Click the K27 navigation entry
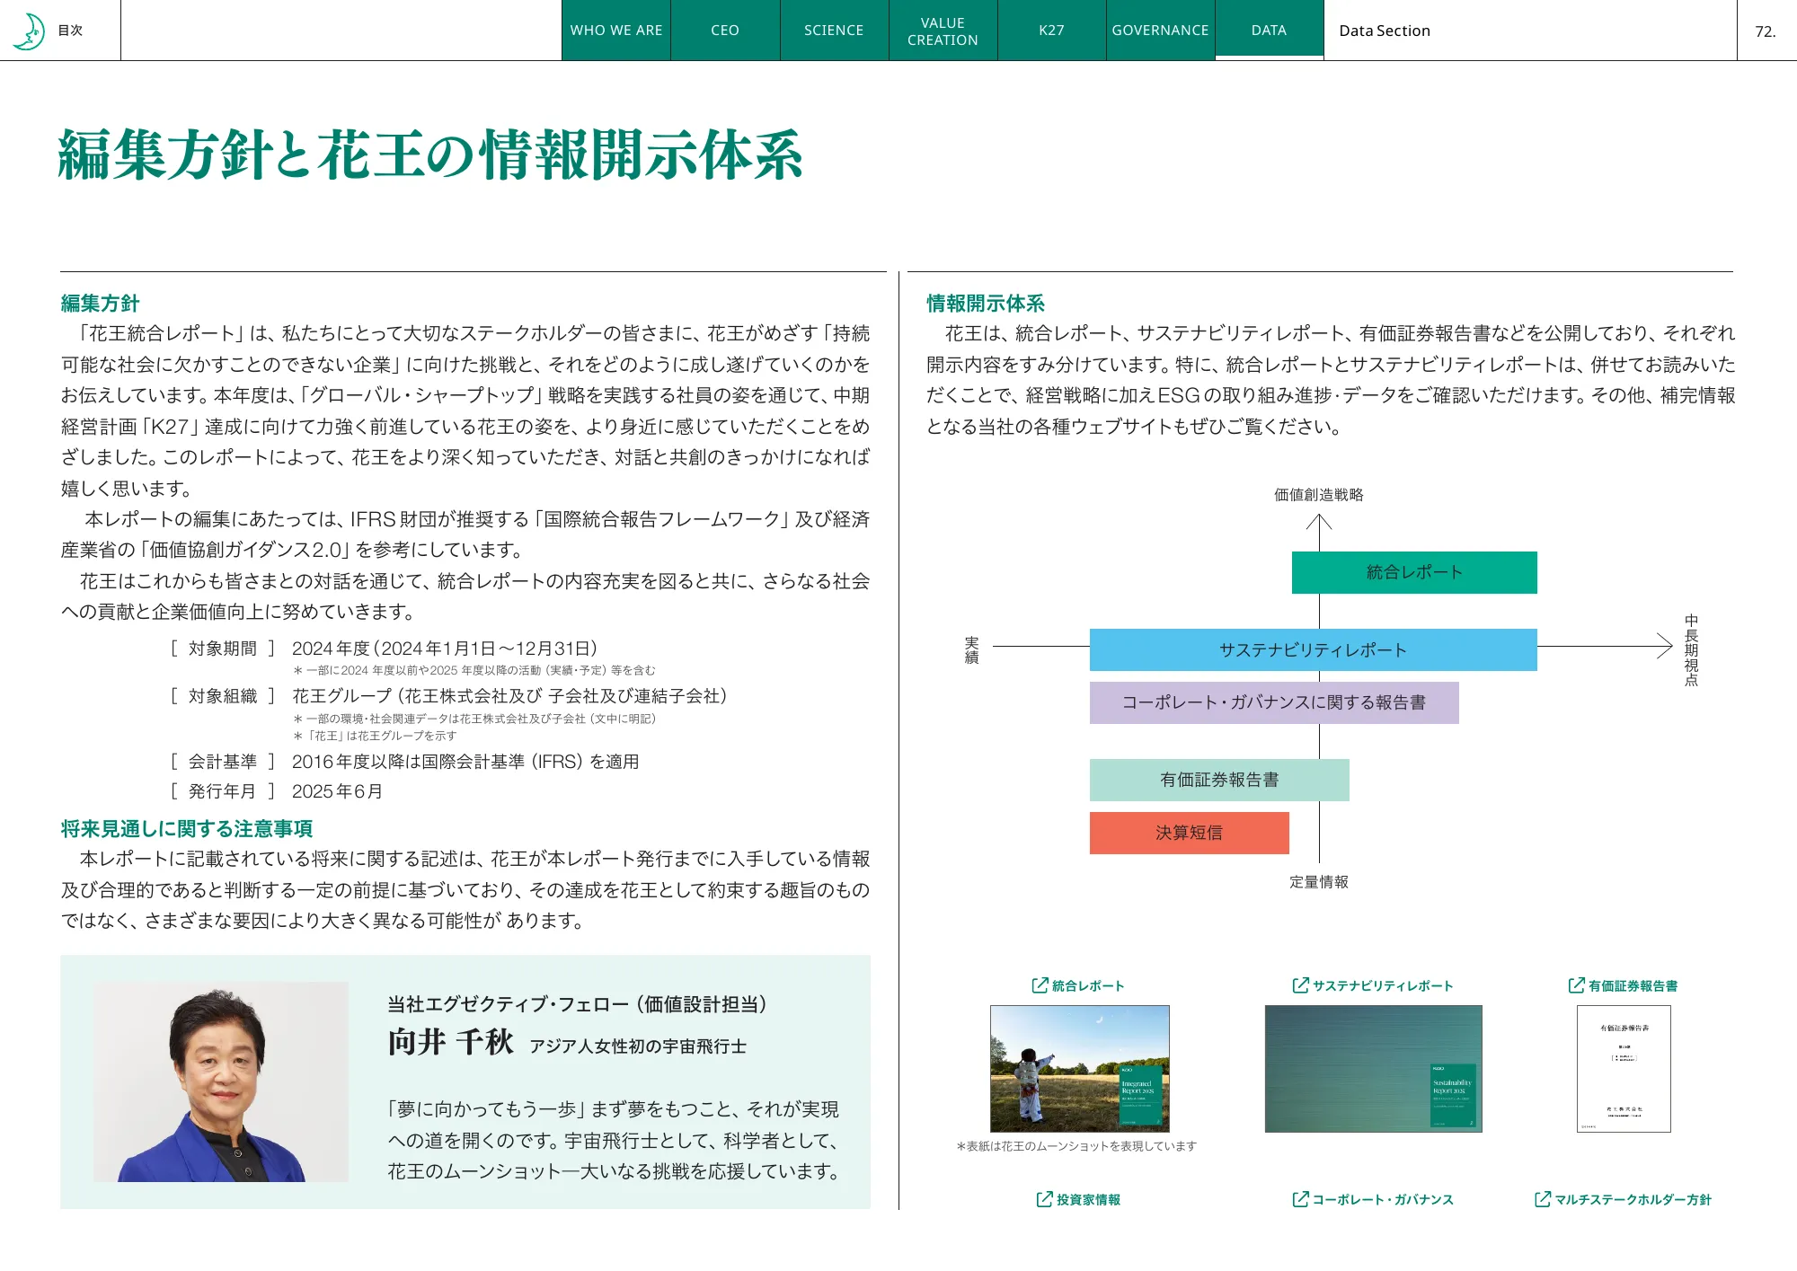 click(1051, 30)
